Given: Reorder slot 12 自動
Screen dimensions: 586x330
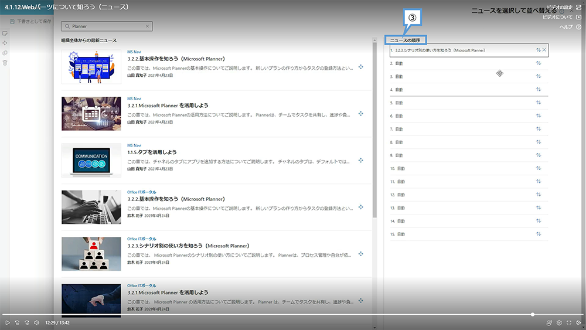Looking at the screenshot, I should tap(539, 195).
